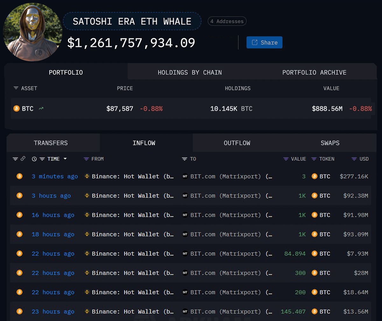Click the Bitcoin chain icon in the 3 hours ago row
The height and width of the screenshot is (321, 382).
point(19,195)
